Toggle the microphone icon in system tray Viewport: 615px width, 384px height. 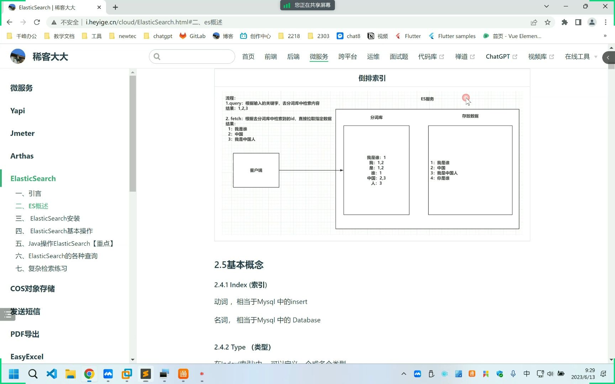tap(513, 374)
